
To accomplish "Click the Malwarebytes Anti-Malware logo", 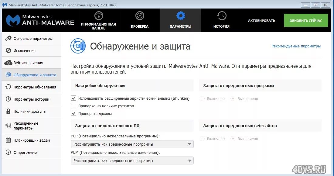I will pyautogui.click(x=40, y=20).
